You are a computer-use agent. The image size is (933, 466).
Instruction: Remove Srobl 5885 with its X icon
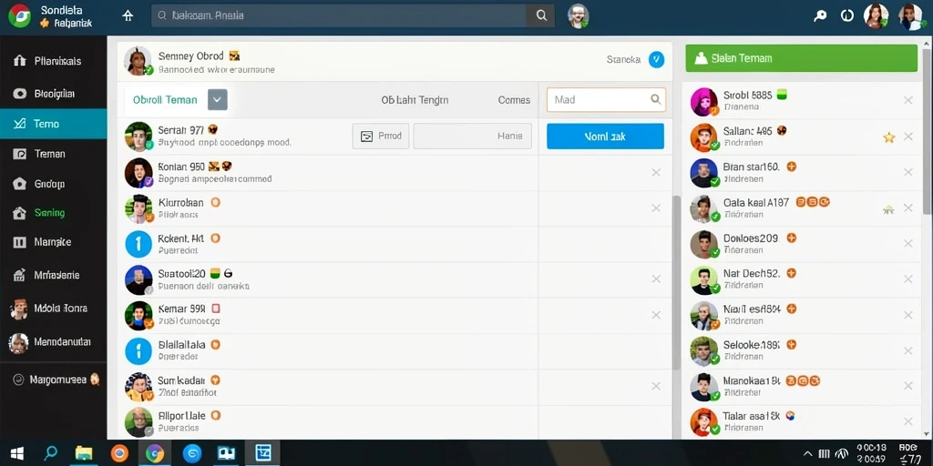[908, 100]
